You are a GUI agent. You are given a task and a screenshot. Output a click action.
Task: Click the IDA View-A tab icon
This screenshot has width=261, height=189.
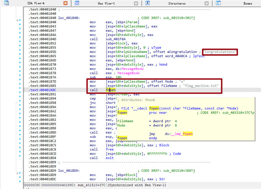click(x=7, y=3)
